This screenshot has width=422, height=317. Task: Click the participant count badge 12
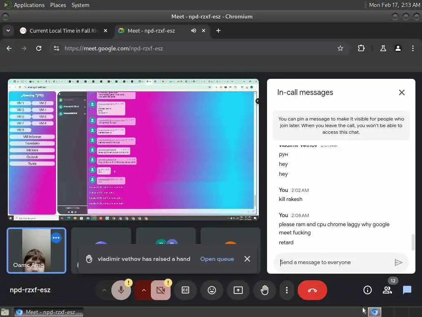[x=393, y=281]
